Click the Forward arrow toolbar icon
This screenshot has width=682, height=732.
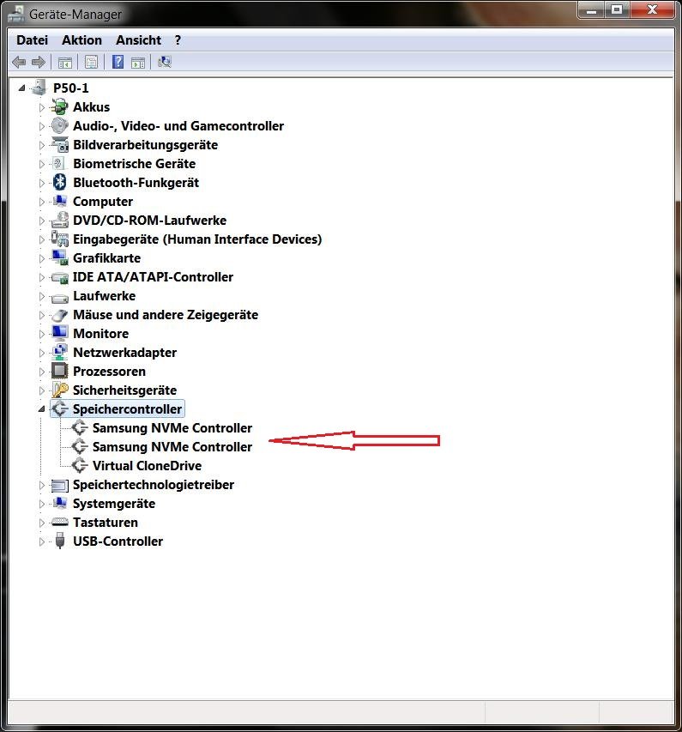tap(39, 62)
